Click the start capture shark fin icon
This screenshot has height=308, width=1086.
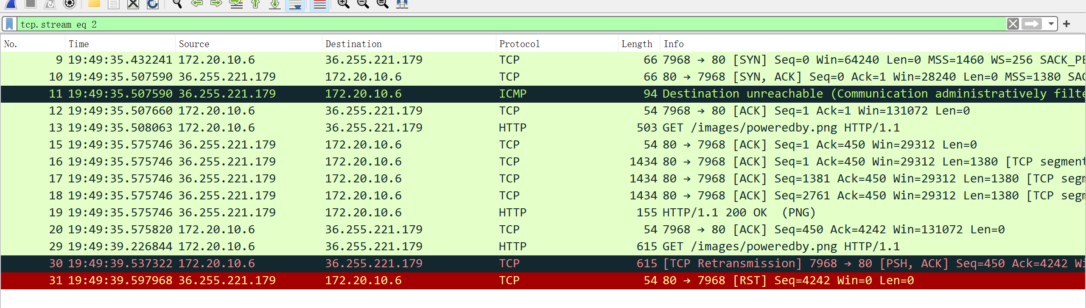[11, 4]
